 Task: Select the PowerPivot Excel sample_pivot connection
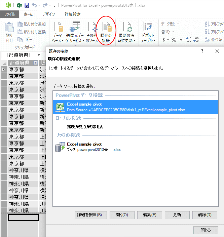click(136, 107)
